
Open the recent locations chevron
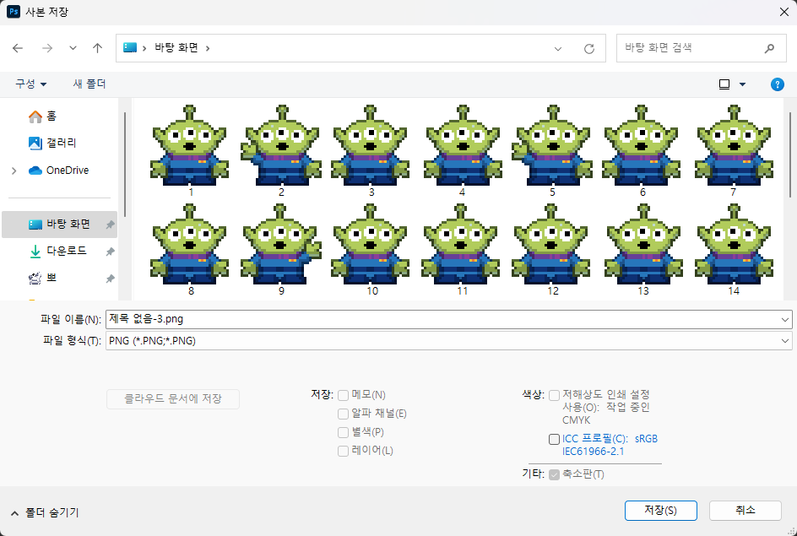(x=73, y=48)
